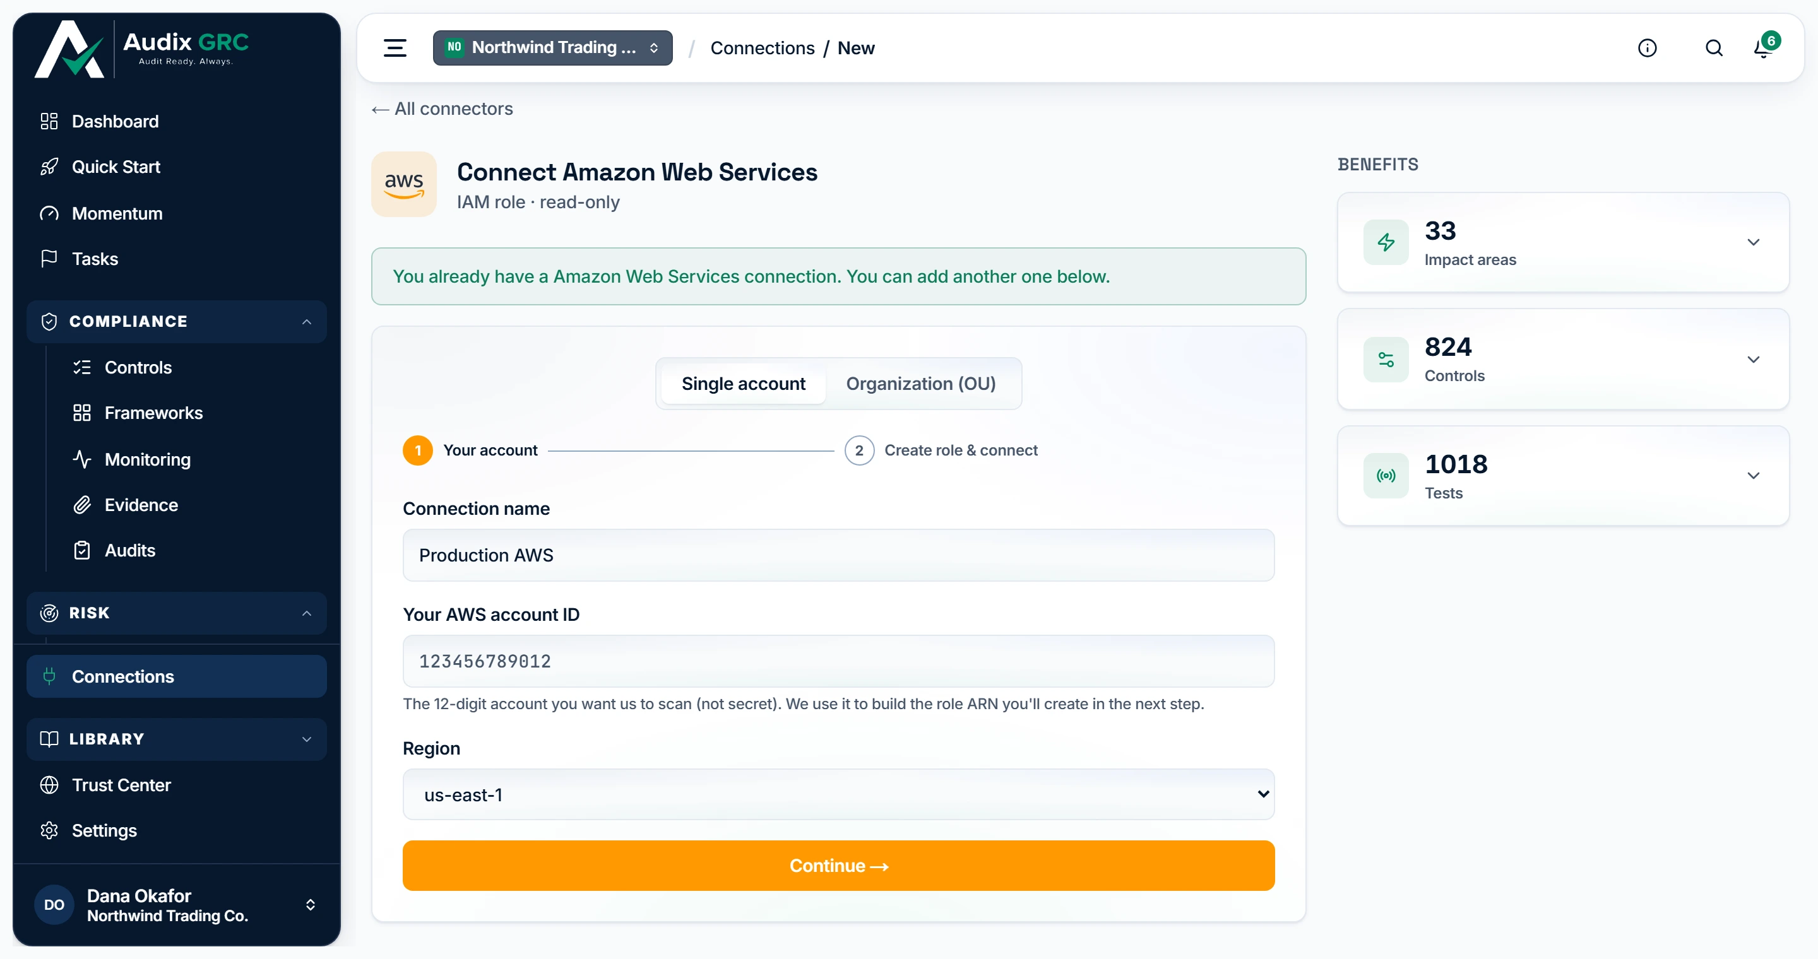Expand the 1018 Tests card
Screen dimensions: 1818x959
point(1563,476)
